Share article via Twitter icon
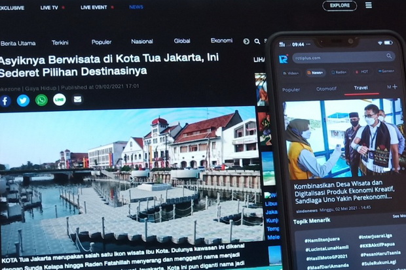 (x=23, y=100)
